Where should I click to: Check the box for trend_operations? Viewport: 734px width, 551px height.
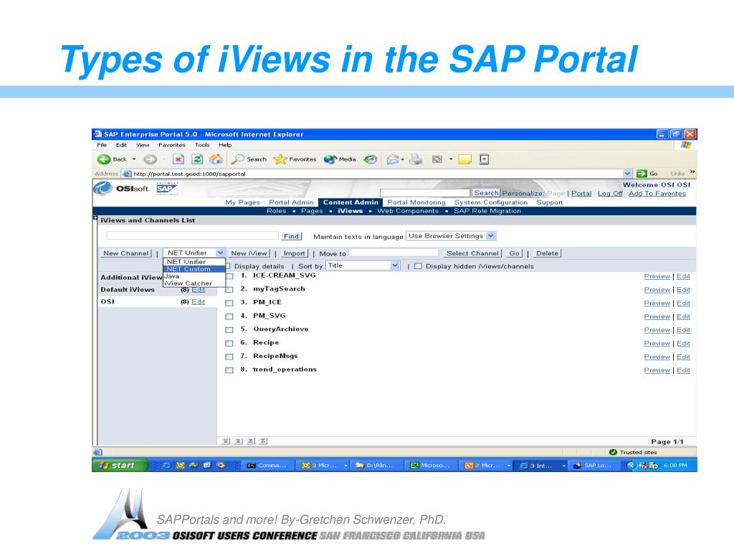coord(229,370)
